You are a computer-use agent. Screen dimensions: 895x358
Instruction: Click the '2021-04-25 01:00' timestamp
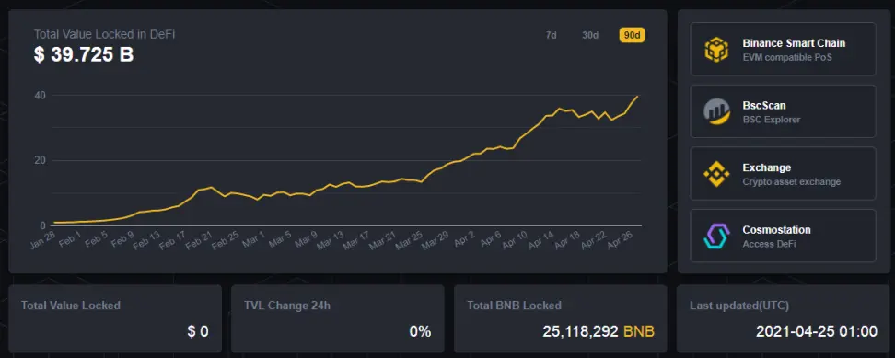coord(816,332)
